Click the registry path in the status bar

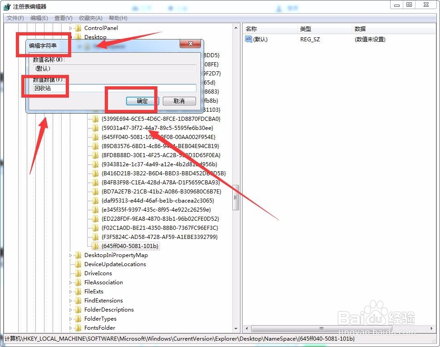180,338
